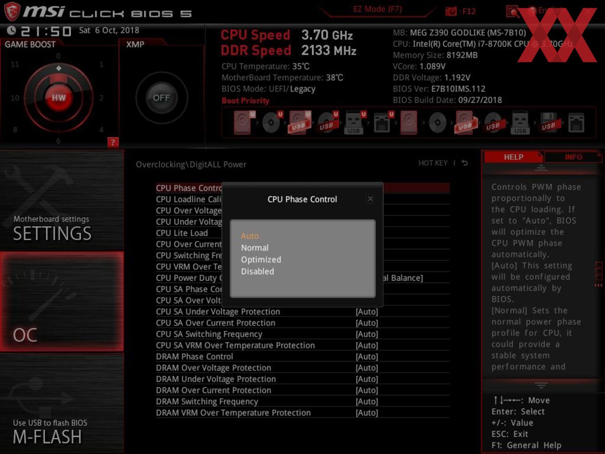
Task: Open Game Boost help question mark
Action: tap(113, 142)
